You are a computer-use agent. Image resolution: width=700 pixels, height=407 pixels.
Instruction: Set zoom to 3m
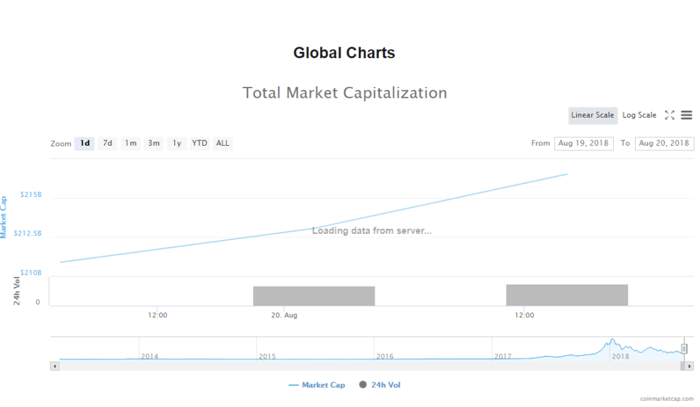point(154,144)
